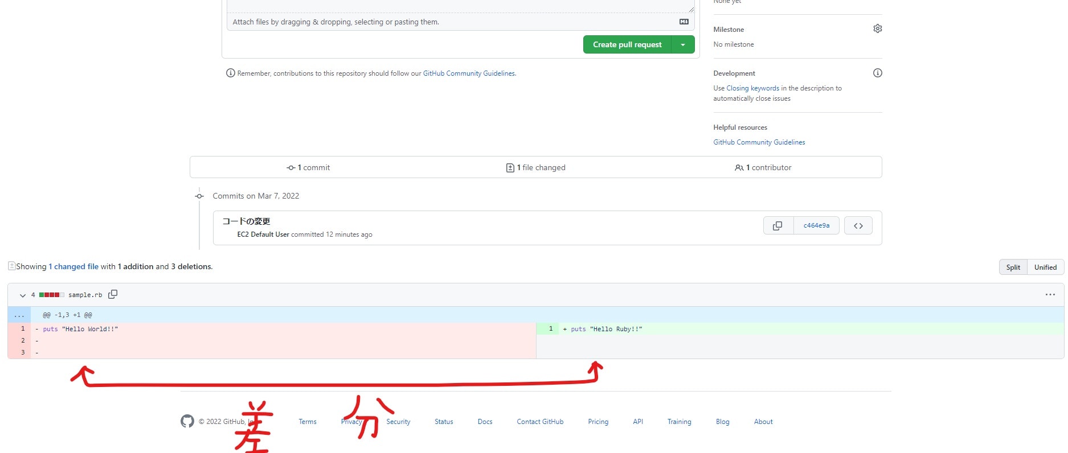The image size is (1068, 453).
Task: Open GitHub Community Guidelines link in reminder
Action: [x=469, y=73]
